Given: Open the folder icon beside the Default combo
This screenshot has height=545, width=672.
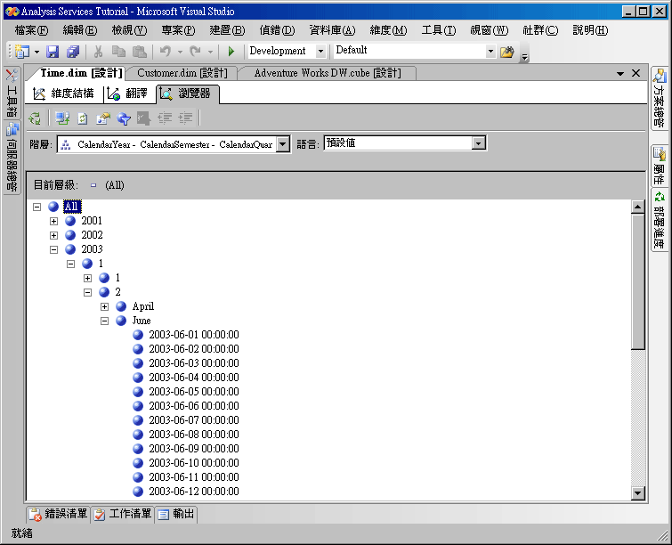Looking at the screenshot, I should click(x=507, y=52).
